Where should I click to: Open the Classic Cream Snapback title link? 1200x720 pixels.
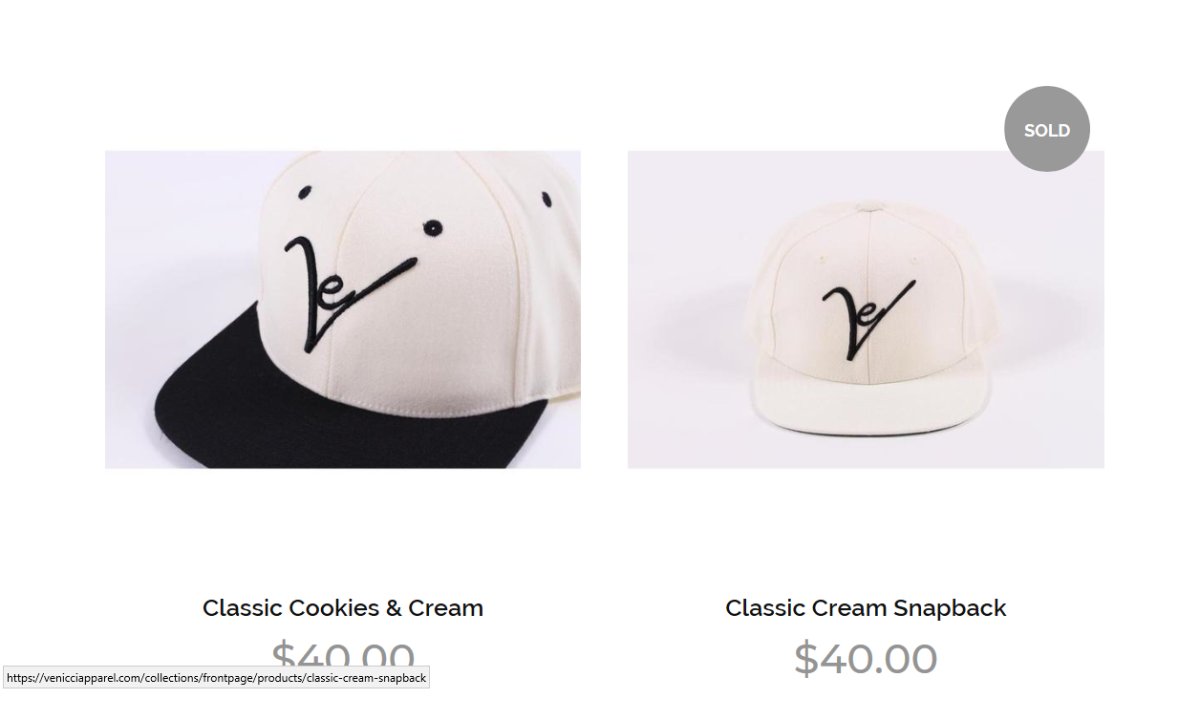[866, 608]
